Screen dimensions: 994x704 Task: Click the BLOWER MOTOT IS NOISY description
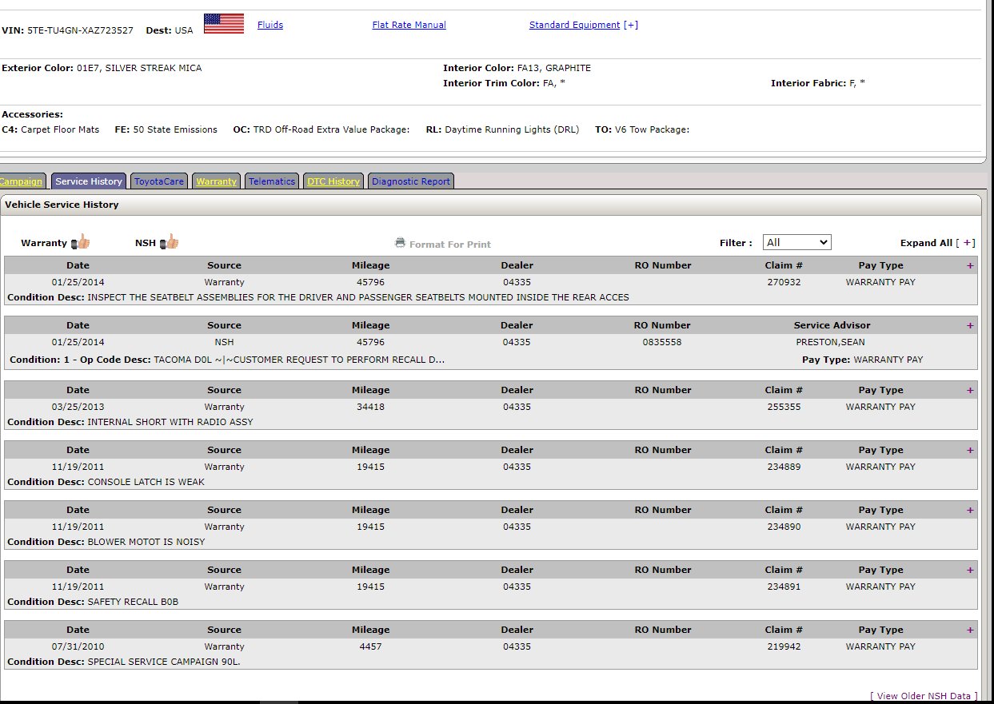tap(146, 542)
